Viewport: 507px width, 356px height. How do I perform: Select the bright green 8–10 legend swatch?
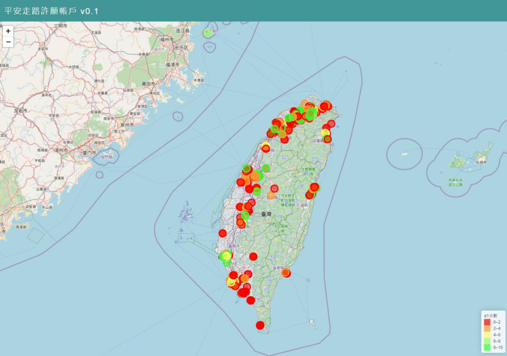(487, 347)
